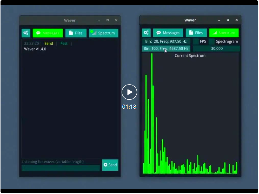Minimize the left Waver window
This screenshot has height=194, width=259.
pos(99,20)
